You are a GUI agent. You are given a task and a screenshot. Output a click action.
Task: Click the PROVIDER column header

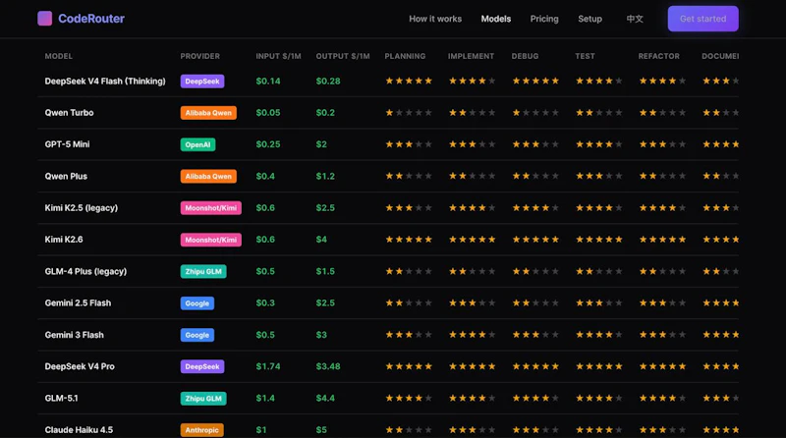tap(200, 56)
